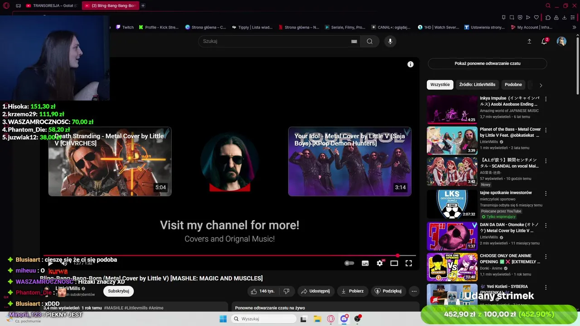Click the Windows taskbar Wyszukaj search box
580x326 pixels.
pyautogui.click(x=263, y=319)
